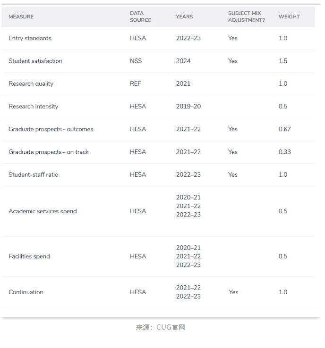The image size is (325, 348).
Task: Click the 2019–20 years cell
Action: (188, 106)
